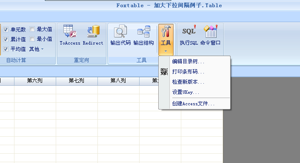
Task: Click the ToAccess icon
Action: [70, 31]
